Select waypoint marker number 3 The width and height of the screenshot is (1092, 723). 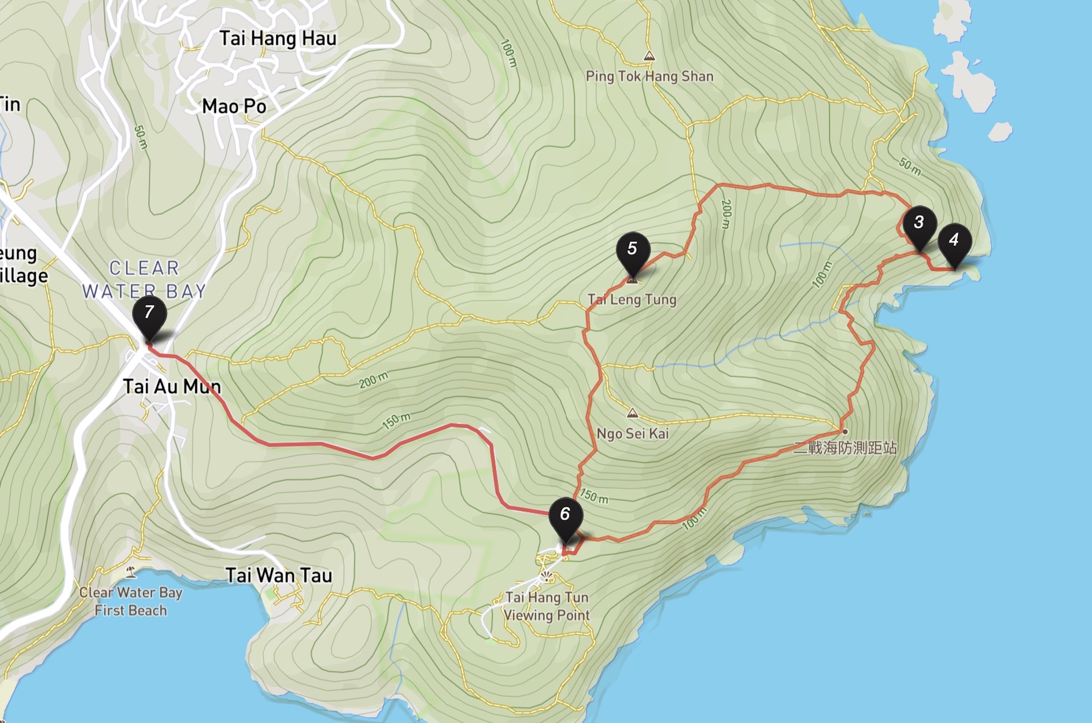(920, 228)
